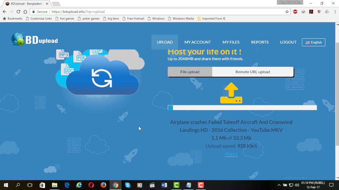Open the hot games bookmark
The height and width of the screenshot is (190, 339).
click(x=65, y=18)
